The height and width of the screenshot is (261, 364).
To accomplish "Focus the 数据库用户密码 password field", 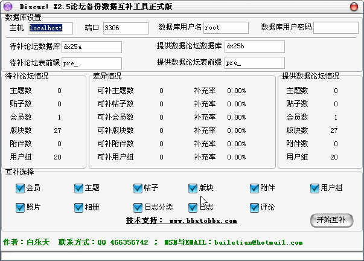I will pos(336,28).
